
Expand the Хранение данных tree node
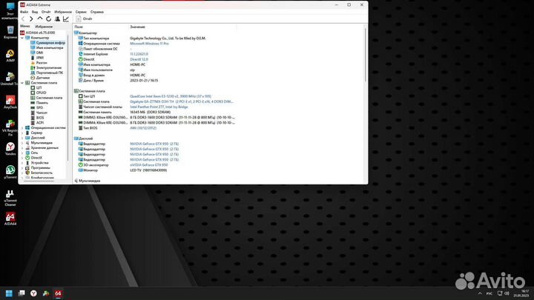[27, 147]
